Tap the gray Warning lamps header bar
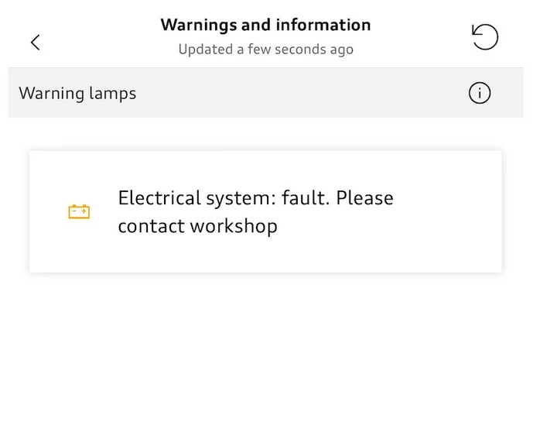 tap(309, 94)
